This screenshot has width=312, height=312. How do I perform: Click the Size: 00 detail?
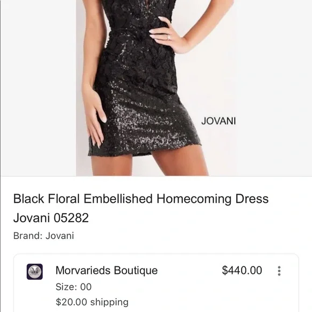[74, 287]
